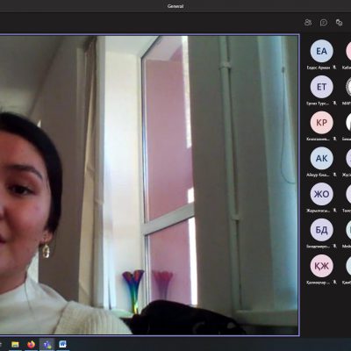This screenshot has height=351, width=351.
Task: Select the ET participant avatar
Action: click(321, 87)
